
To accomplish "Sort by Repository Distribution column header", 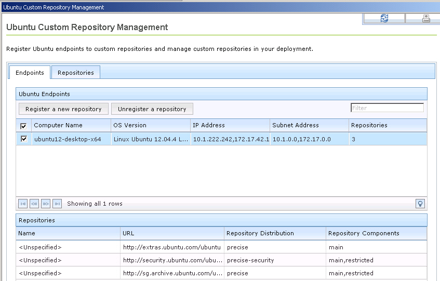I will click(260, 233).
